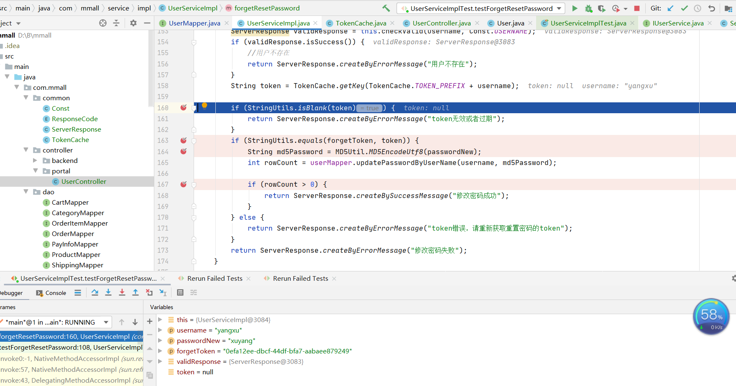The height and width of the screenshot is (386, 736).
Task: Start debugging with the bug icon
Action: click(x=588, y=8)
